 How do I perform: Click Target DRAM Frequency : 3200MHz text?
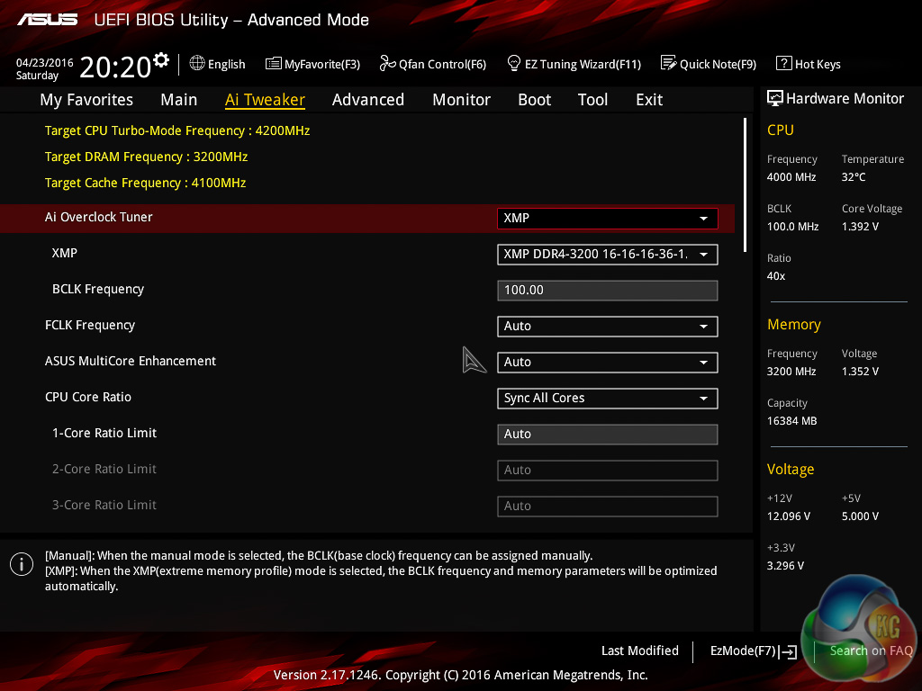point(147,157)
